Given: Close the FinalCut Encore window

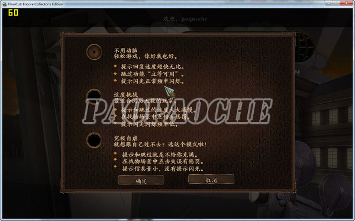Looking at the screenshot, I should click(346, 3).
